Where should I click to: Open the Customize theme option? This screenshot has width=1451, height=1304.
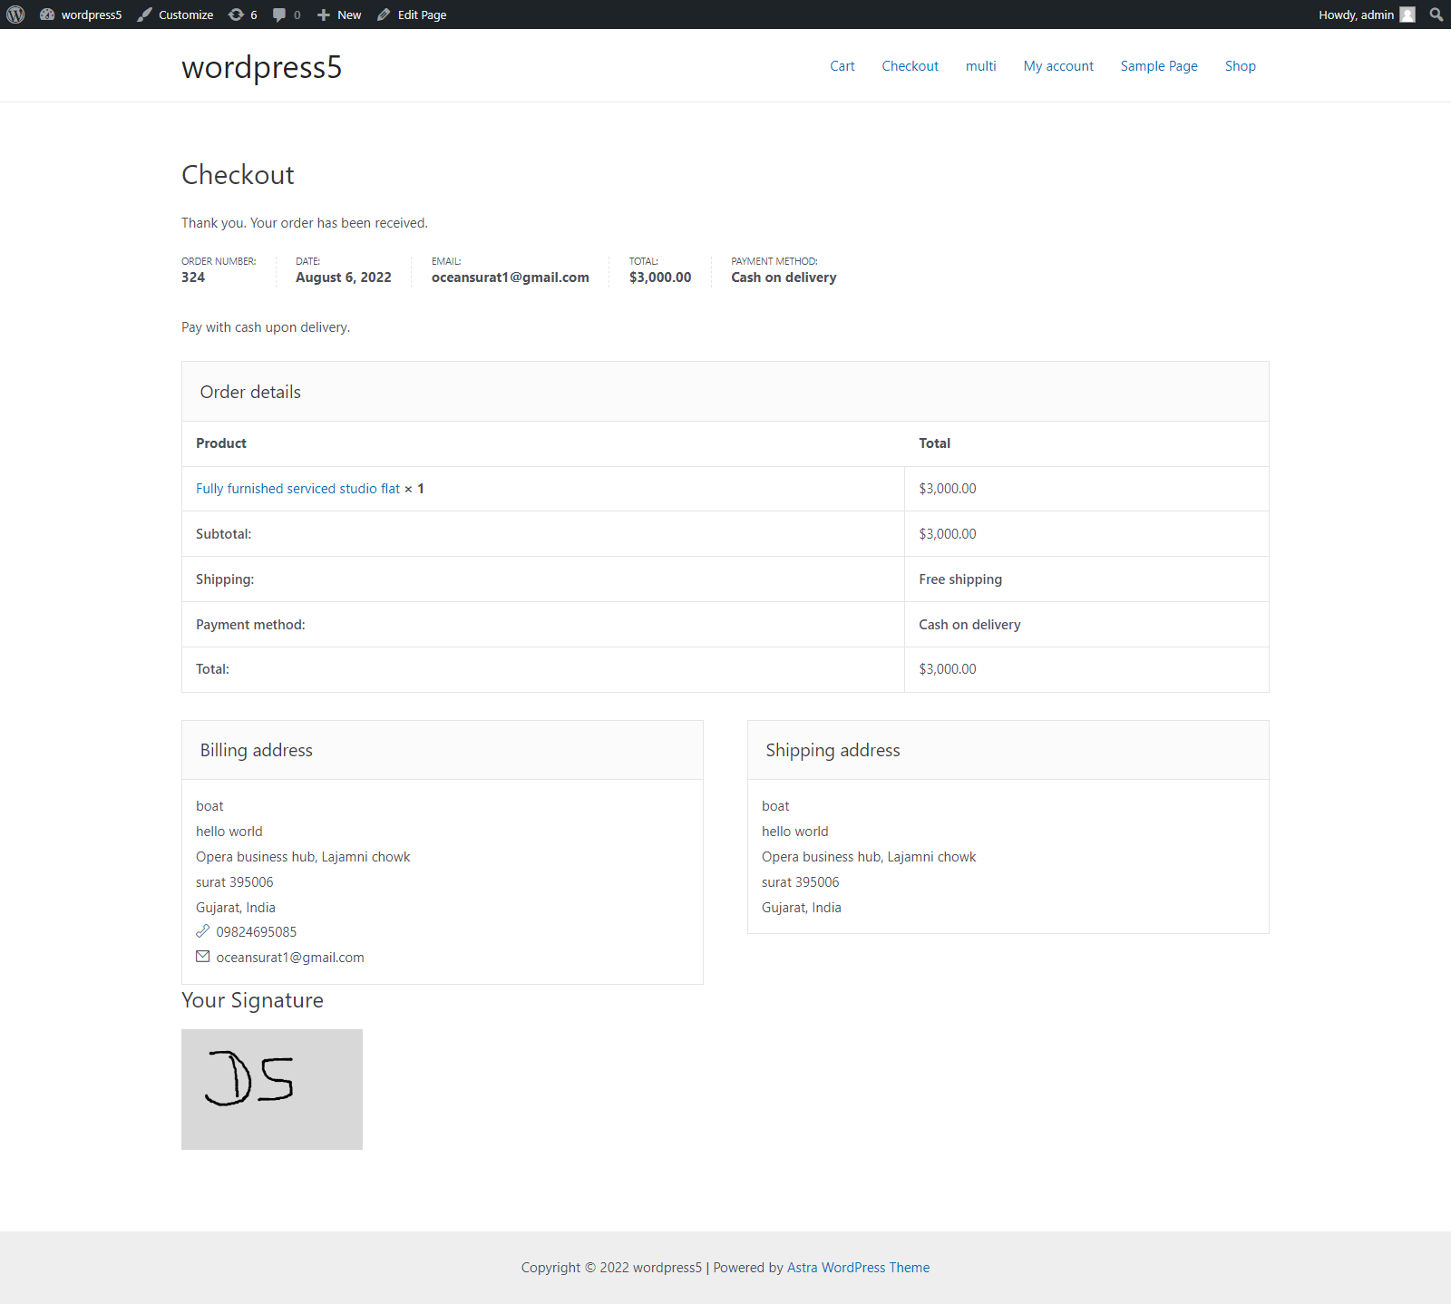tap(175, 15)
